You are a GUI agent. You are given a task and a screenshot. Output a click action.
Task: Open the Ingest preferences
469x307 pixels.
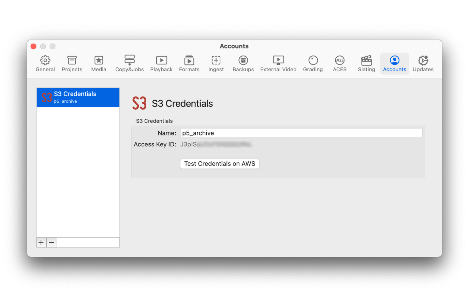pyautogui.click(x=216, y=64)
